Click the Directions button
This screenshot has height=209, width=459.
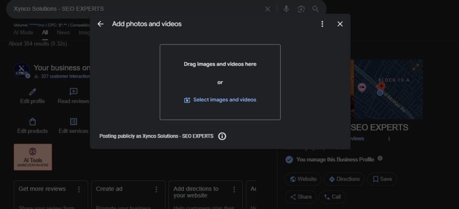pos(344,179)
